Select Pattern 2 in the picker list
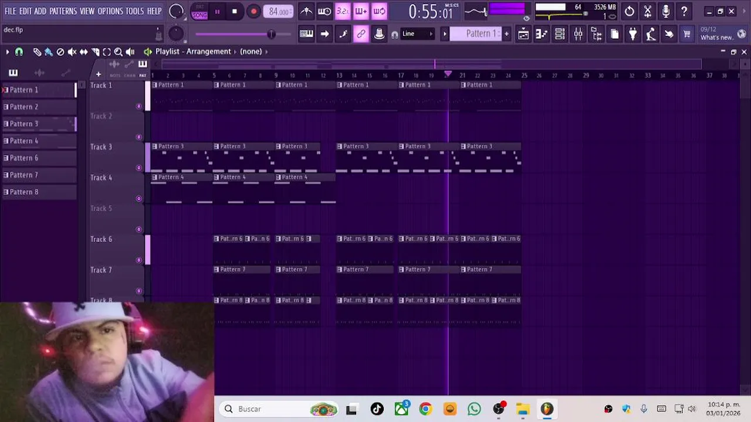The width and height of the screenshot is (751, 422). click(39, 107)
